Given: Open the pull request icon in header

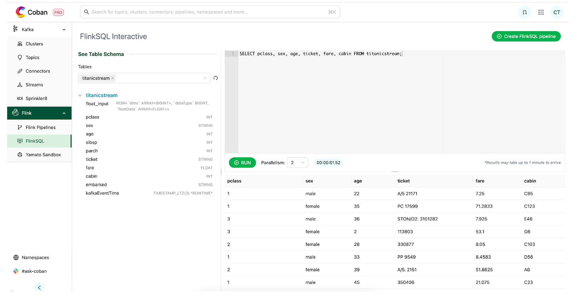Looking at the screenshot, I should tap(525, 12).
